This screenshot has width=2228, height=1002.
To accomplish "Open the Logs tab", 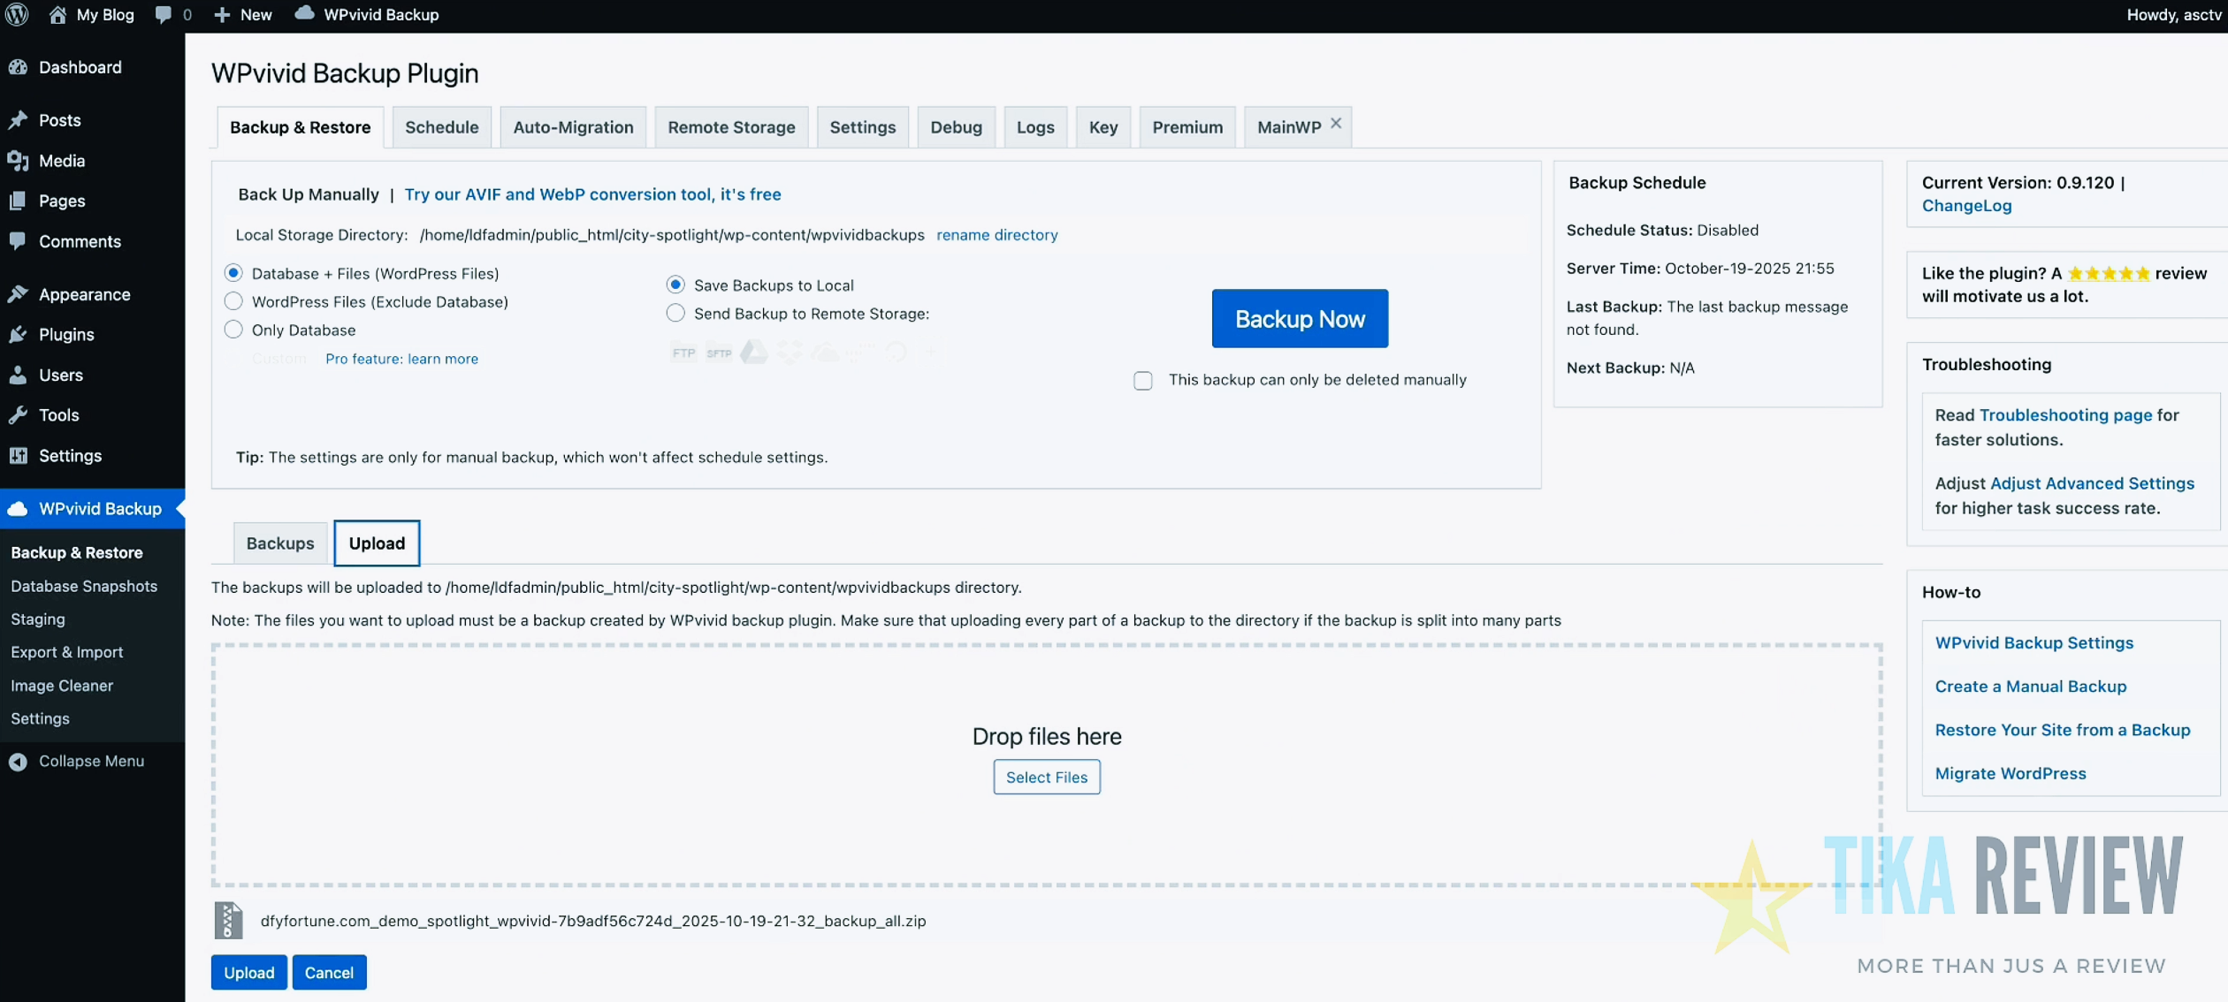I will click(x=1035, y=126).
